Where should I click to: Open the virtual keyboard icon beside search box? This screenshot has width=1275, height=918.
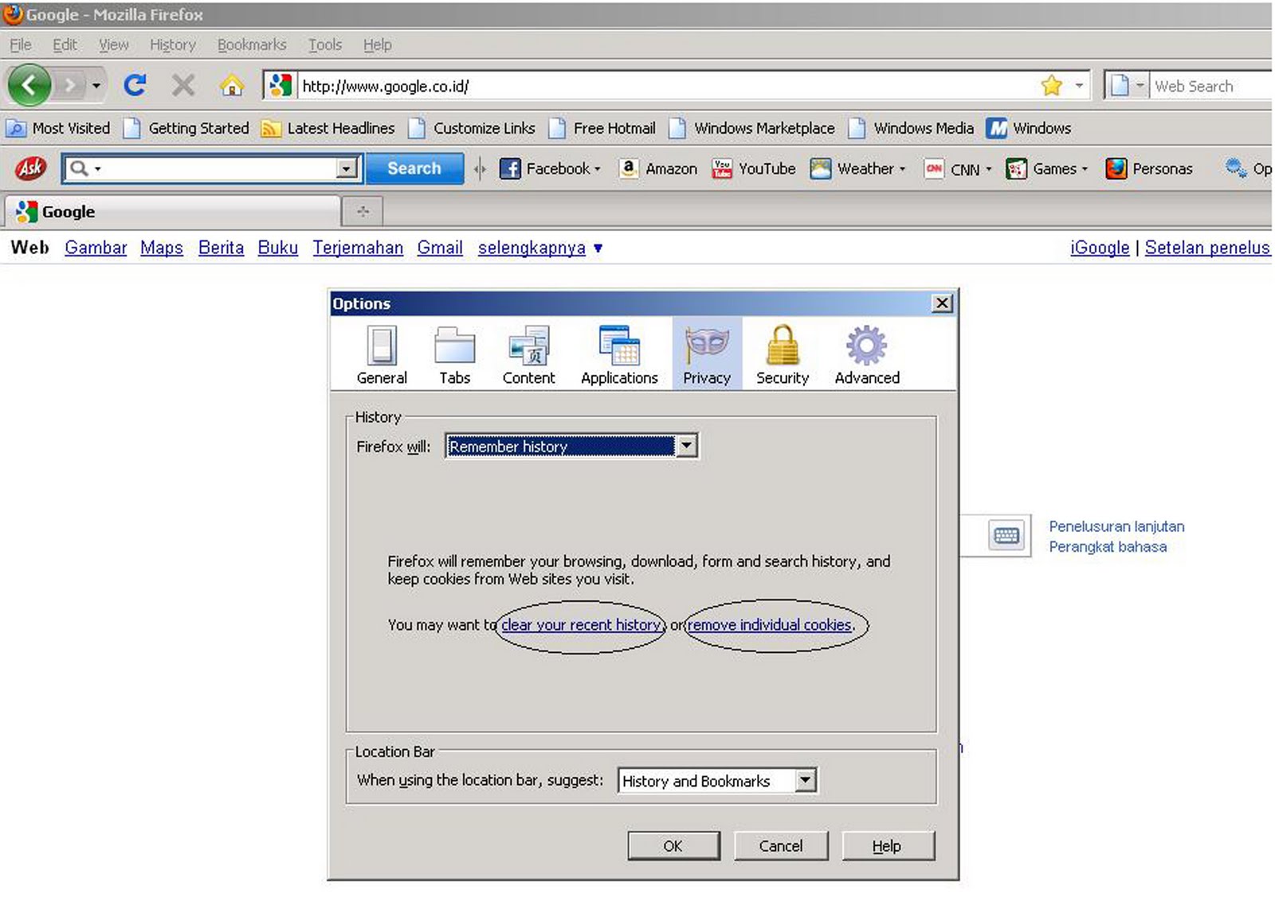click(x=1006, y=535)
